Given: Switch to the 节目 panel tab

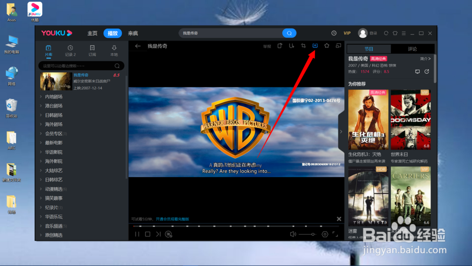Looking at the screenshot, I should point(369,49).
